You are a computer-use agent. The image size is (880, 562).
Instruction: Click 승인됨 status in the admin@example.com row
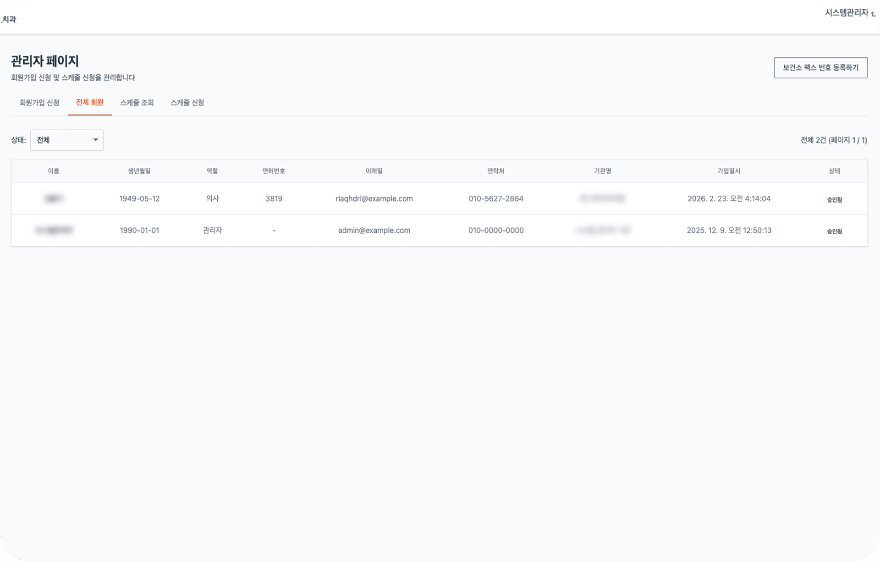[834, 231]
